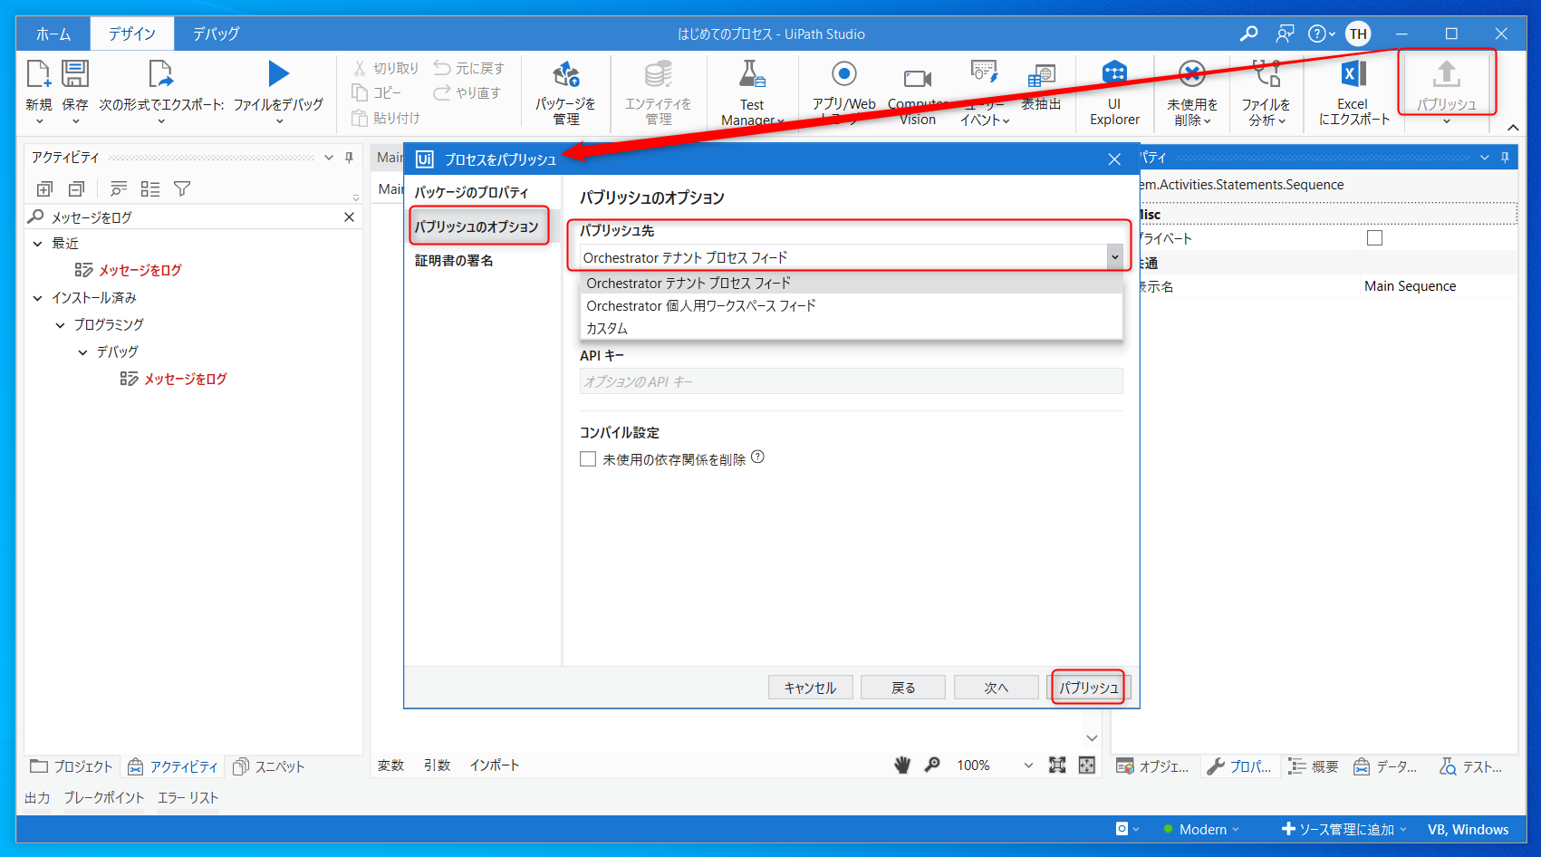This screenshot has width=1541, height=857.
Task: Collapse the 最近 tree node
Action: (x=37, y=244)
